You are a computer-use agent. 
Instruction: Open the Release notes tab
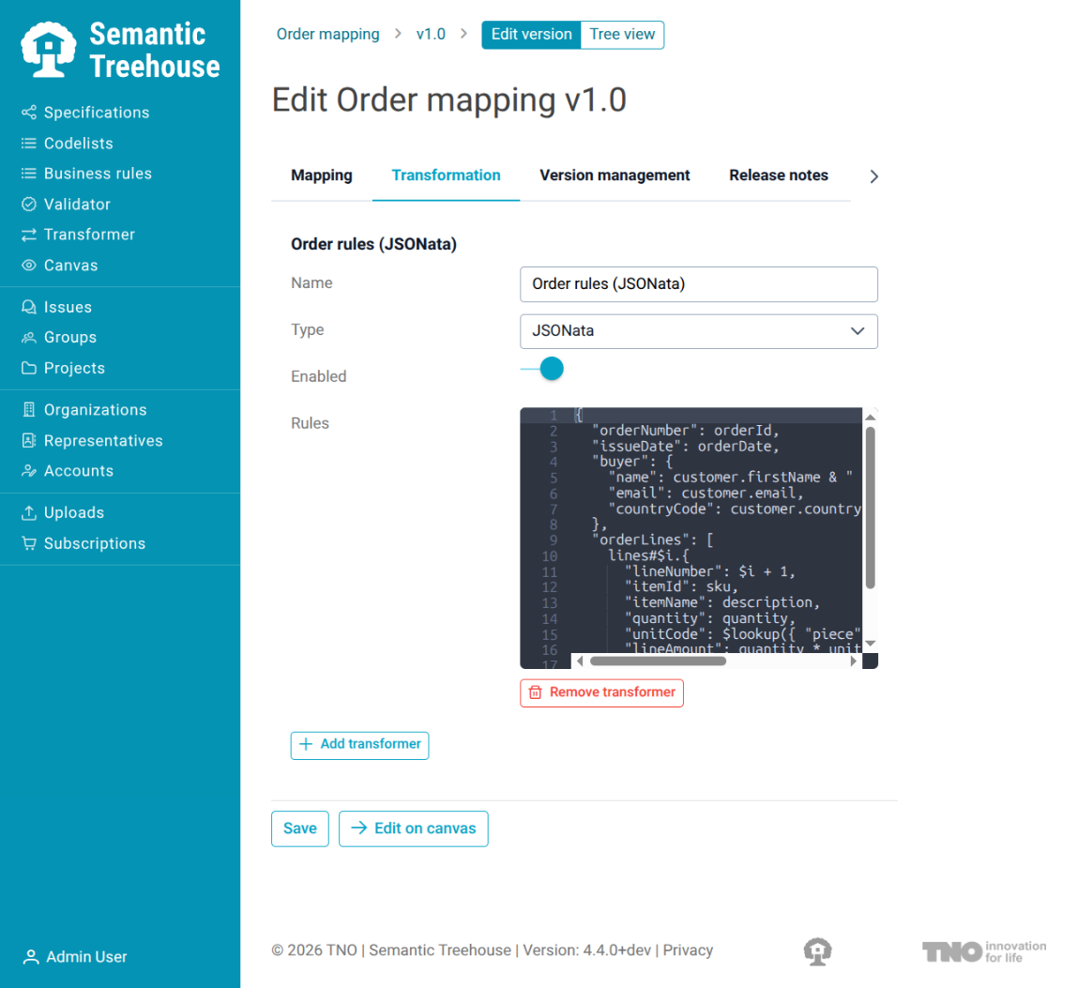779,175
